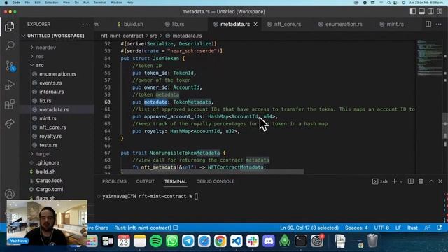448x252 pixels.
Task: Open the Search view in activity bar
Action: coord(10,45)
